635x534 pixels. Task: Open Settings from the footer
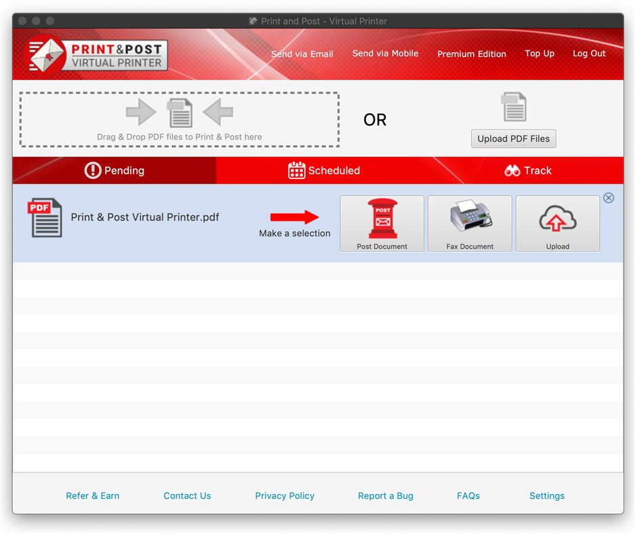coord(546,496)
